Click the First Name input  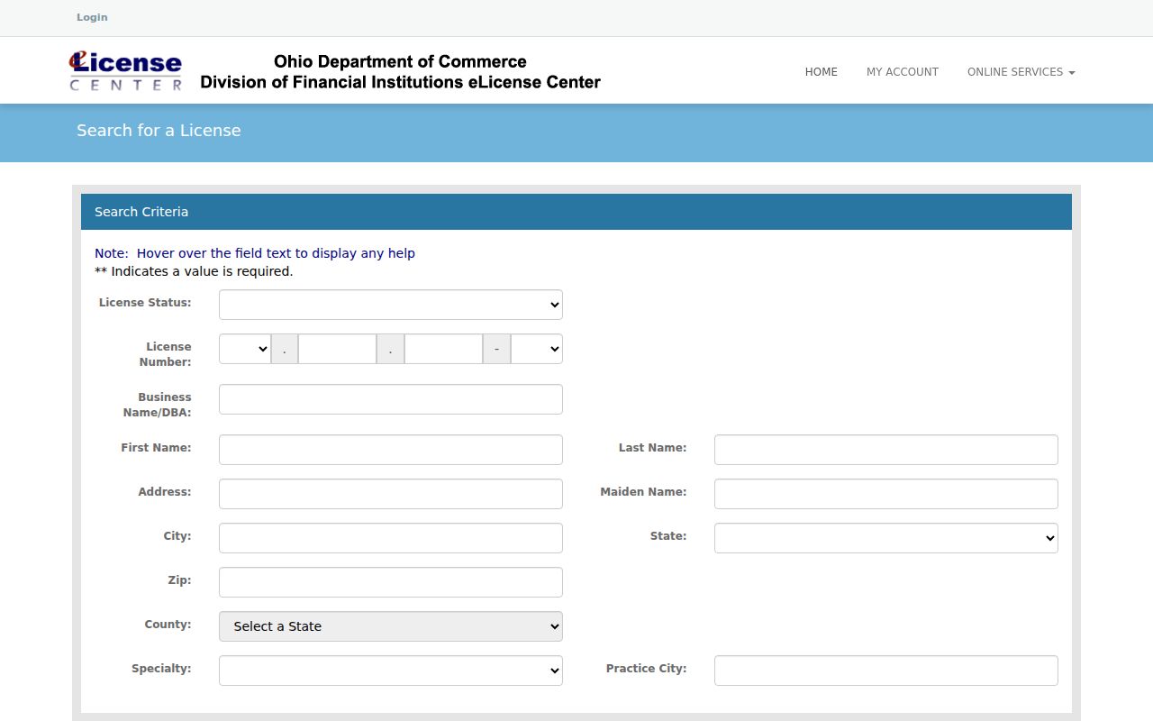tap(391, 450)
